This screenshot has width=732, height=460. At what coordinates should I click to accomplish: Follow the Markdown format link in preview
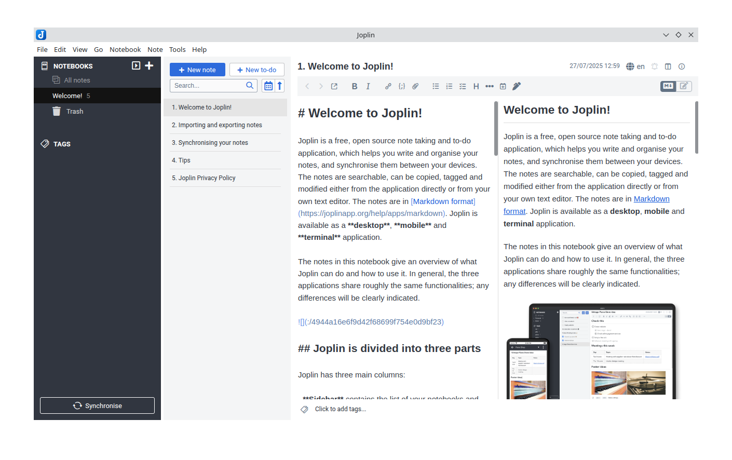[x=652, y=199]
